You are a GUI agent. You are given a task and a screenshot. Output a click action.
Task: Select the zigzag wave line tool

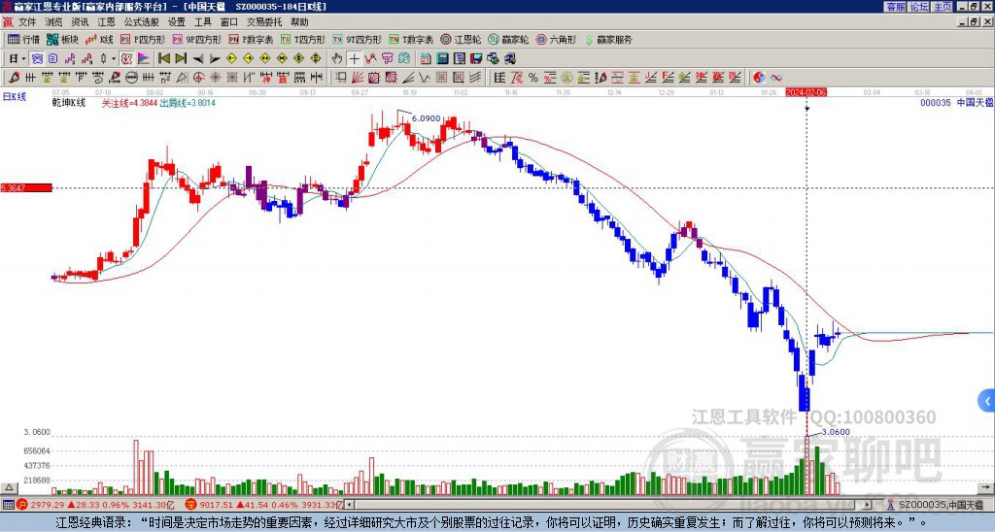click(x=424, y=78)
